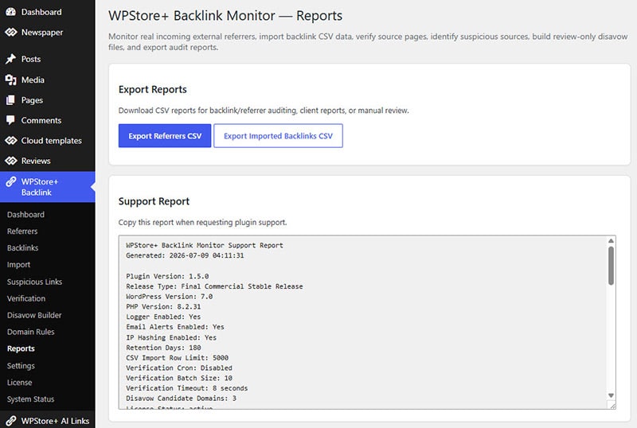Click the 'WordPress Version: 7.0' line
This screenshot has width=637, height=428.
(170, 297)
